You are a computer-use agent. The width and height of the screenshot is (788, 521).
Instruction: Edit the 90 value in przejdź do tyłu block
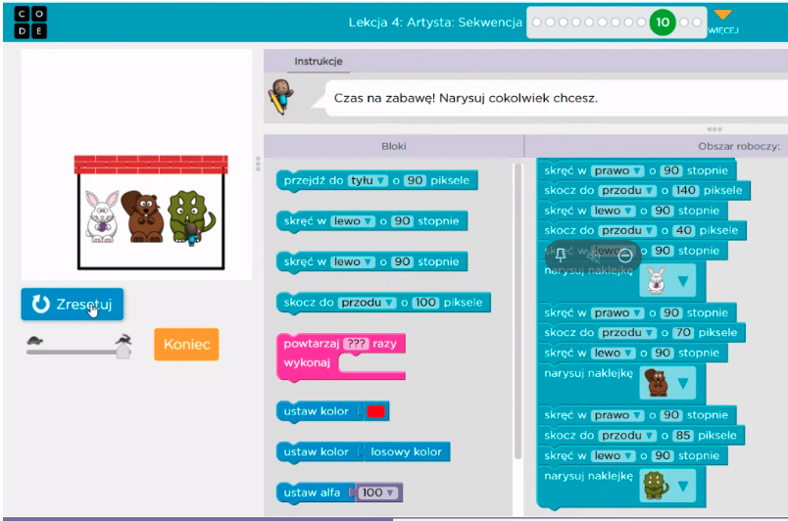(415, 181)
